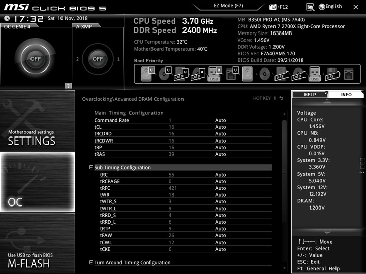366x274 pixels.
Task: Open the HOT KEY list
Action: 262,98
